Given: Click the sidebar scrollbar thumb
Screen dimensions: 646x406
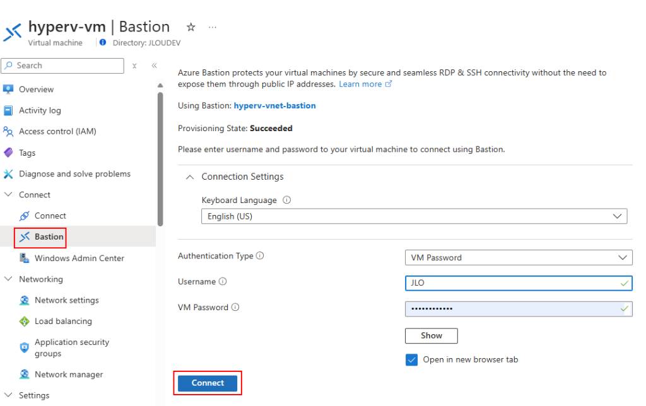Looking at the screenshot, I should coord(160,159).
